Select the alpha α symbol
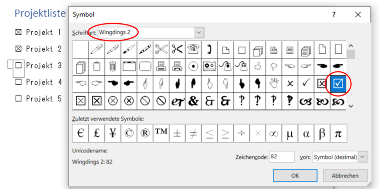Image resolution: width=379 pixels, height=192 pixels. [x=306, y=133]
